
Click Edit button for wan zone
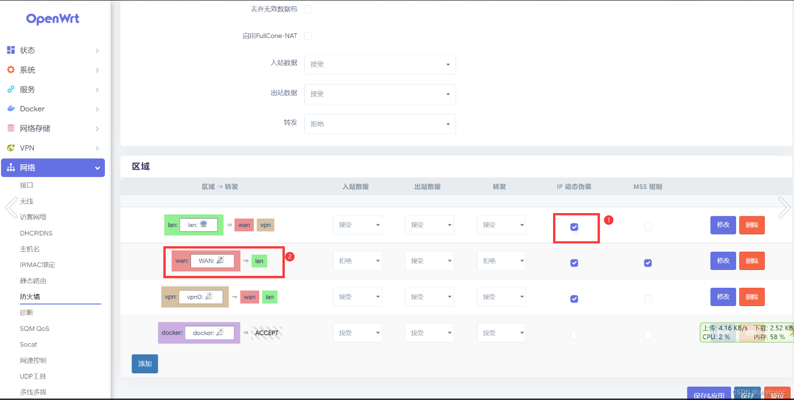pyautogui.click(x=723, y=261)
